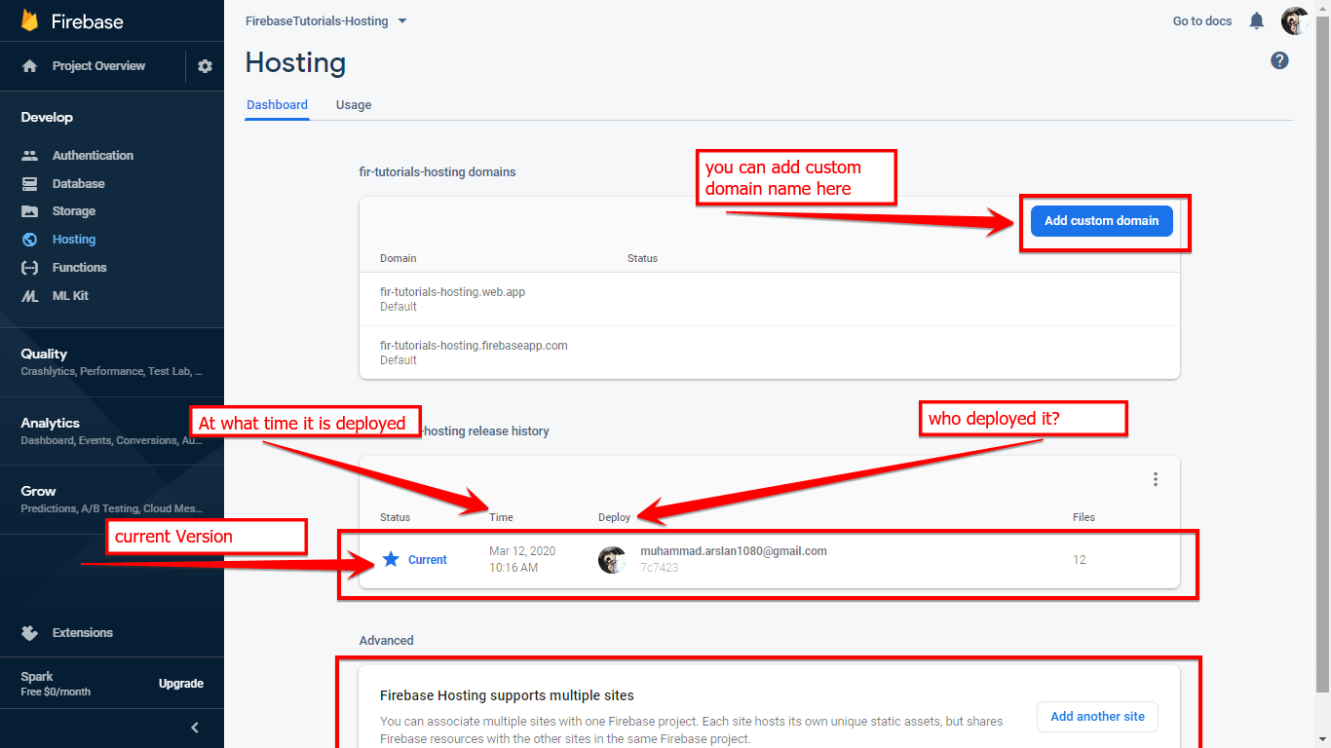Open project settings gear icon

pyautogui.click(x=205, y=66)
